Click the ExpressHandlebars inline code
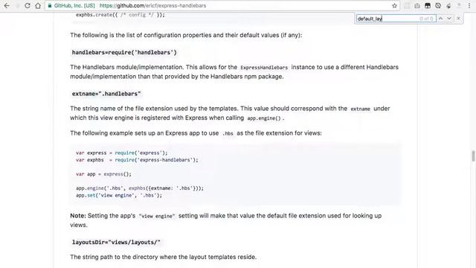476x268 pixels. (x=264, y=68)
